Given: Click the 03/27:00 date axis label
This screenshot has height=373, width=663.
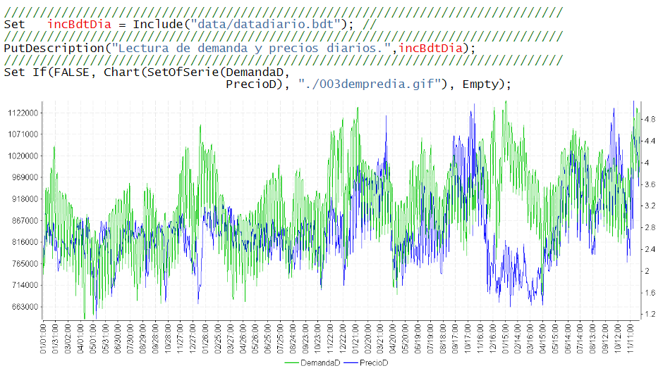Looking at the screenshot, I should [231, 339].
